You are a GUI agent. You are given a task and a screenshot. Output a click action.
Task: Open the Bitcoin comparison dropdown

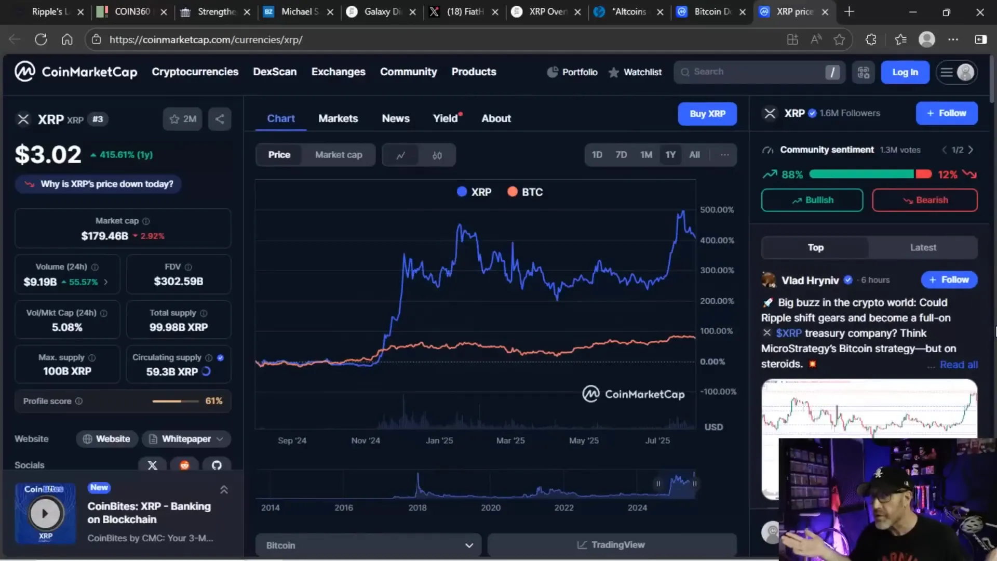368,545
